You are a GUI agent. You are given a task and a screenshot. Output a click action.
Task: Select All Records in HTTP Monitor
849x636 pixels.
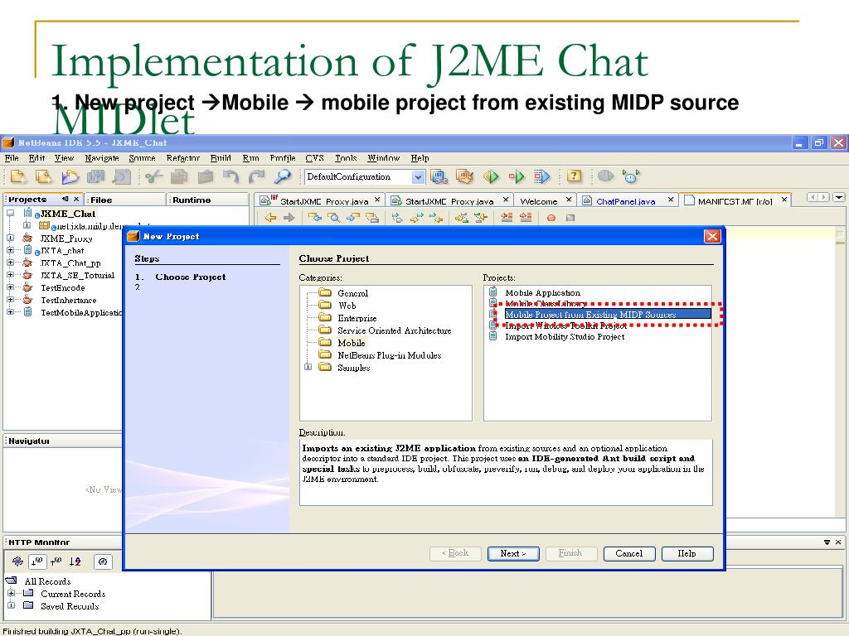(47, 581)
